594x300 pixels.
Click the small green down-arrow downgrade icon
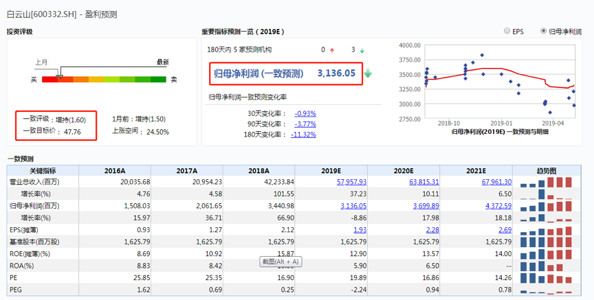coord(362,50)
